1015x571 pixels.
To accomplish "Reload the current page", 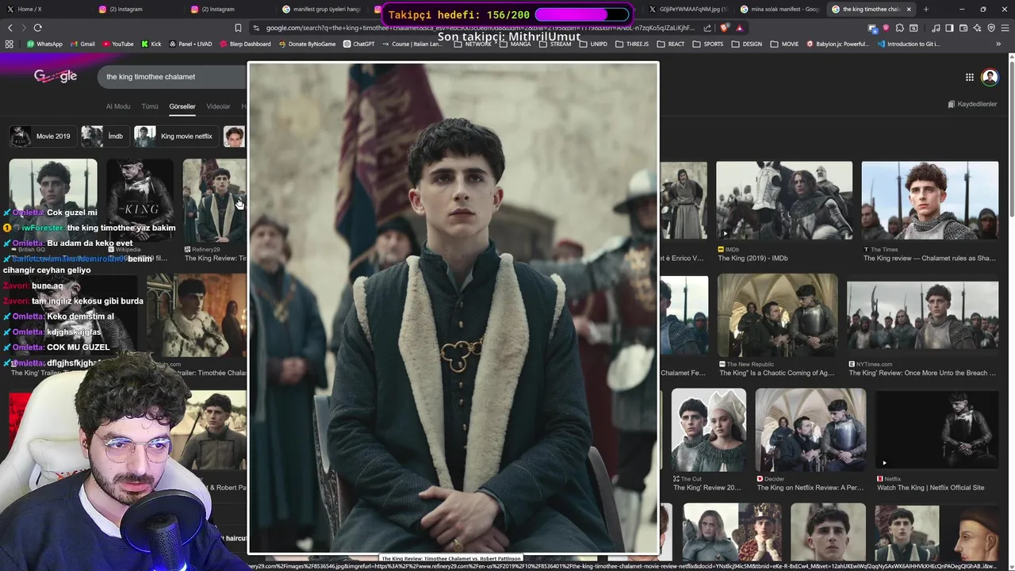I will 37,28.
